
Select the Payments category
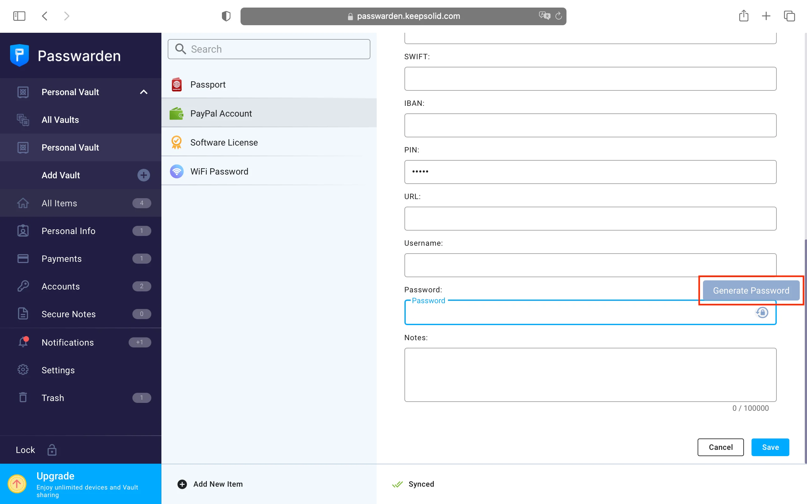tap(62, 259)
